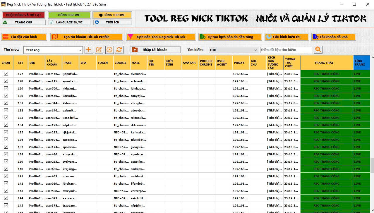Viewport: 374px width, 213px height.
Task: Select the REG THÀNH CÔNG cell in row 130
Action: pos(327,96)
